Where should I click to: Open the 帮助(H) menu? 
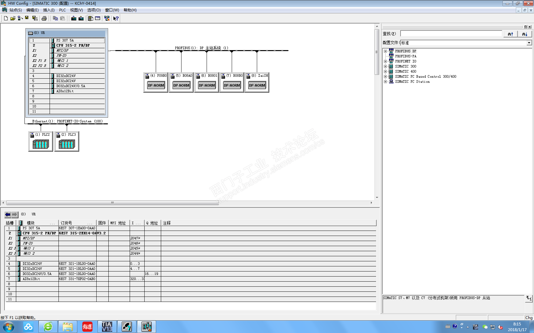tap(130, 10)
